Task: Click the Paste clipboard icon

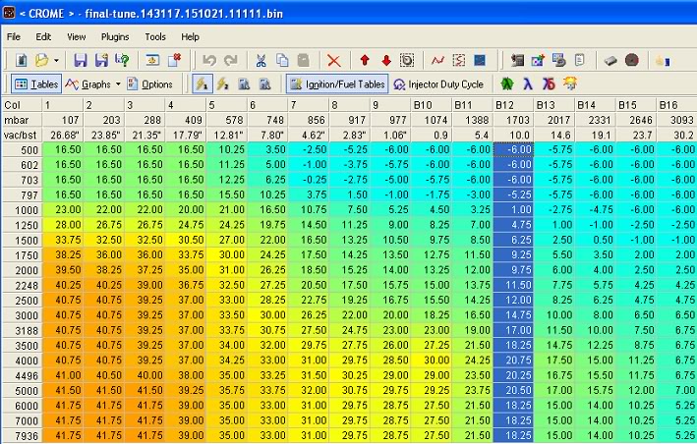Action: tap(304, 60)
